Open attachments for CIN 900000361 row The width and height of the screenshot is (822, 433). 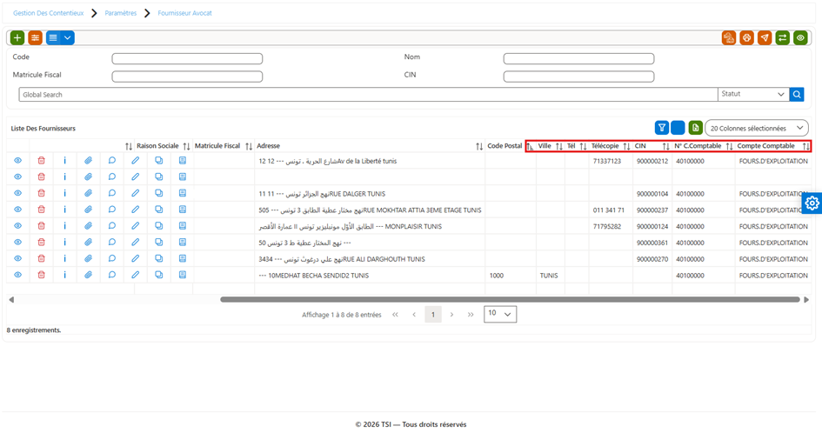(x=88, y=243)
